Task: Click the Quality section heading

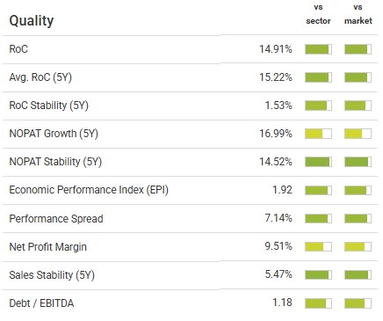Action: pyautogui.click(x=32, y=21)
